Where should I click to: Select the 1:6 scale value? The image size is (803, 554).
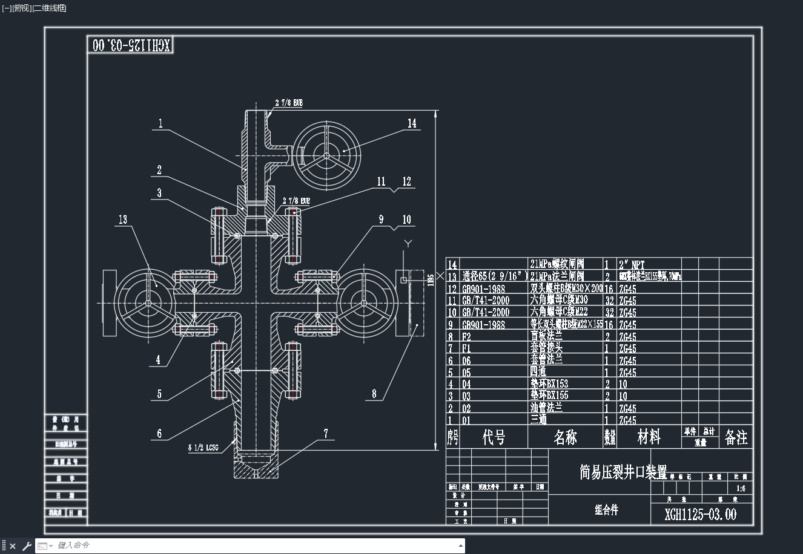click(741, 488)
